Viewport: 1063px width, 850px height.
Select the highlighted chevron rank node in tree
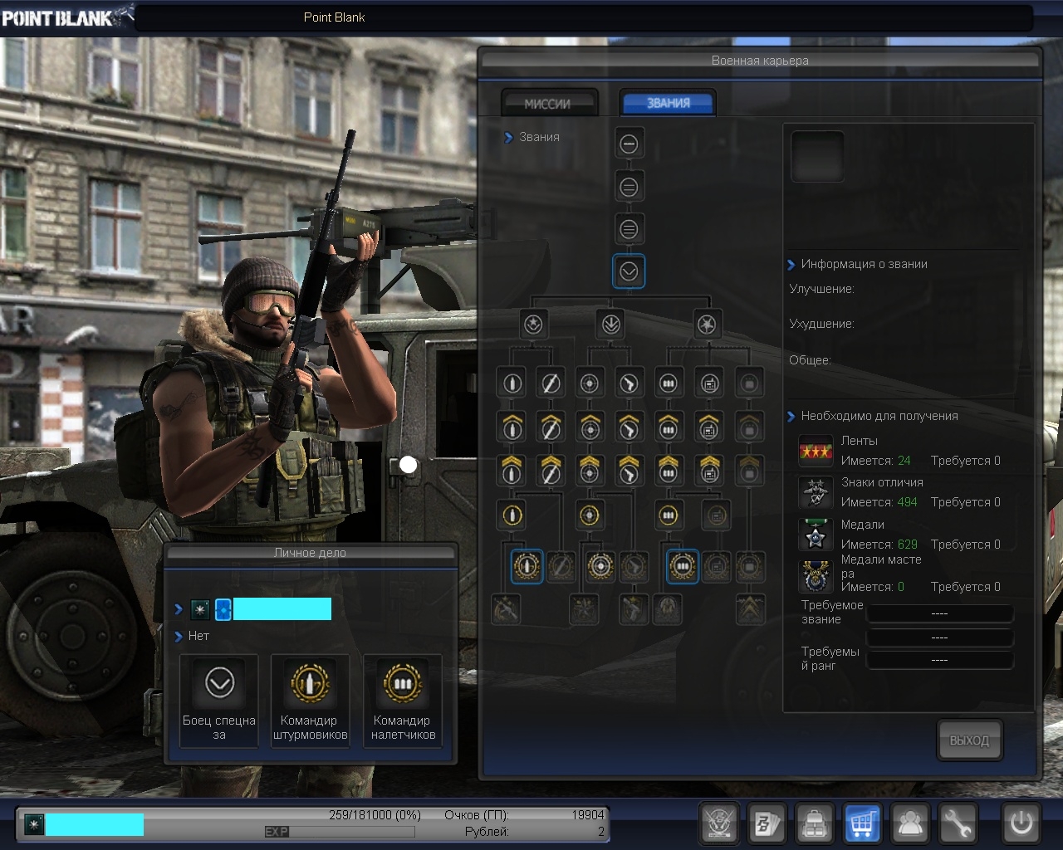[x=629, y=271]
